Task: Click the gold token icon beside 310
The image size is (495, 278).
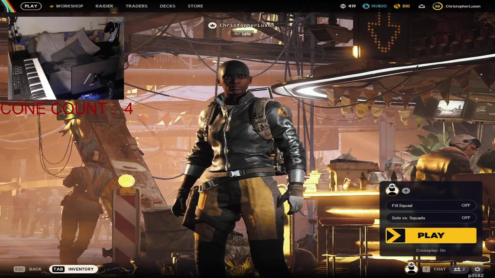Action: [397, 6]
